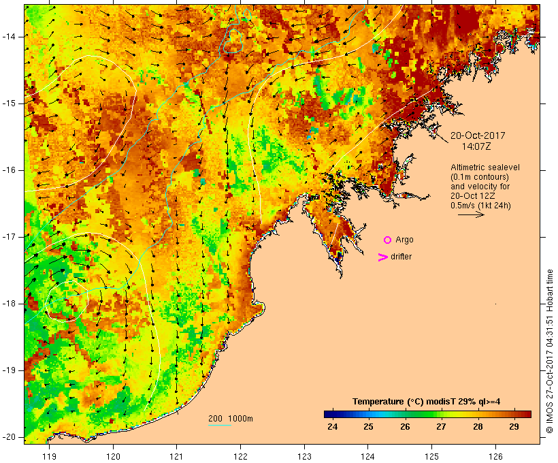This screenshot has height=463, width=558.
Task: Click the '20-Oct-2017' date text
Action: click(x=478, y=135)
